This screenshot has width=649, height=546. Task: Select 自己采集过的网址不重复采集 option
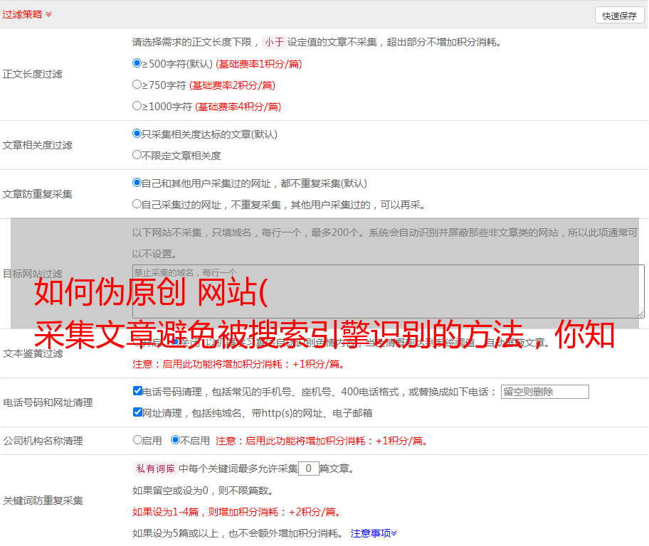click(137, 204)
